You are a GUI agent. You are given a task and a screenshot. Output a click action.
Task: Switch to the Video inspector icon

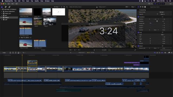[139, 7]
